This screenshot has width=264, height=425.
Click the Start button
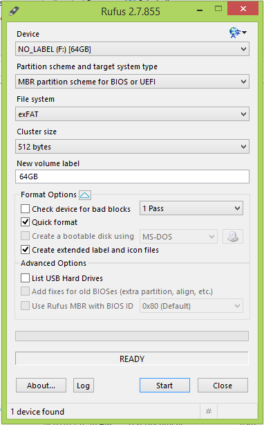164,385
